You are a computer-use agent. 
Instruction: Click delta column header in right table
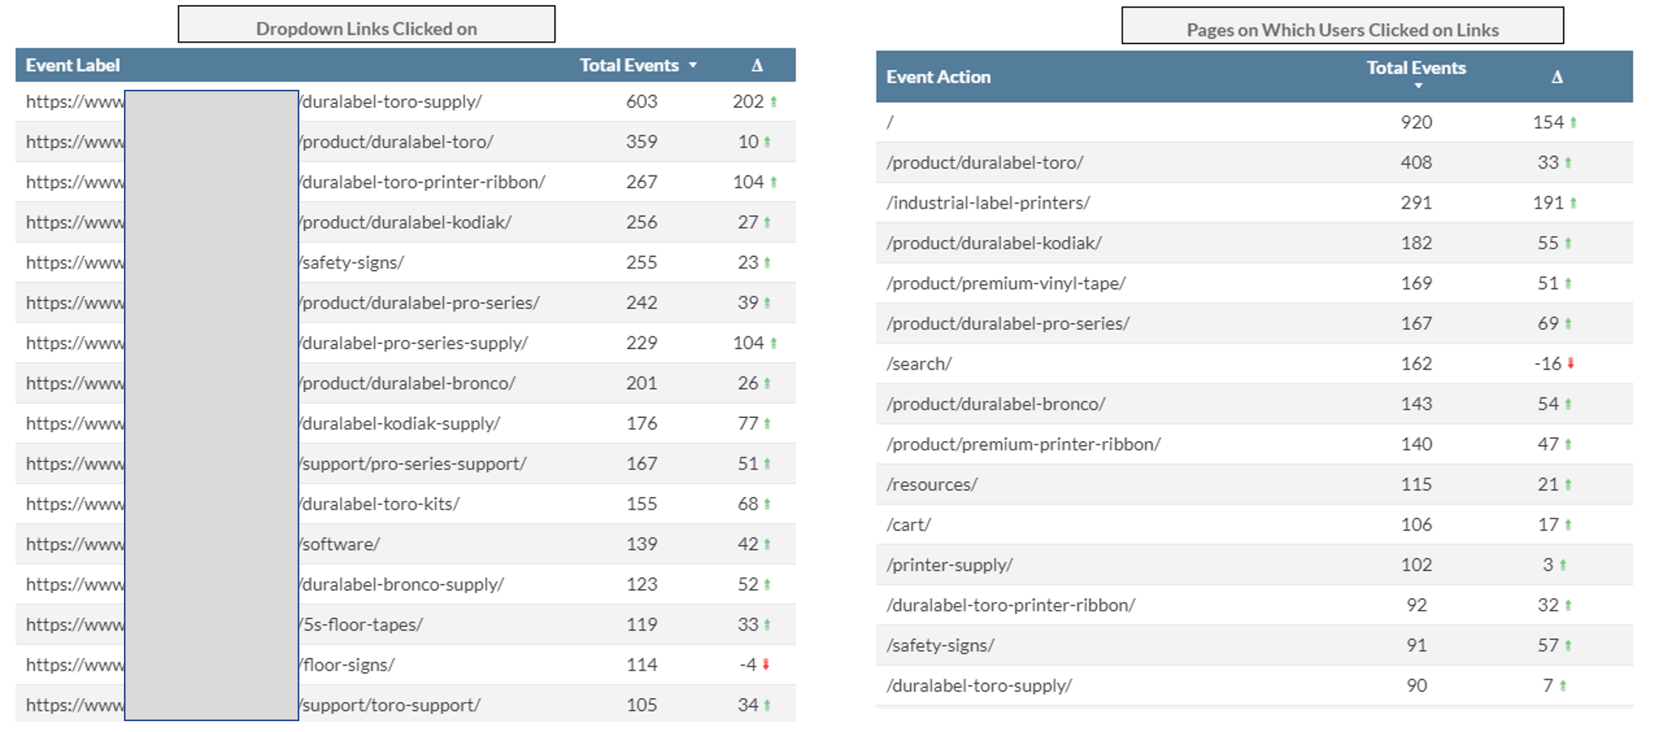[x=1557, y=77]
